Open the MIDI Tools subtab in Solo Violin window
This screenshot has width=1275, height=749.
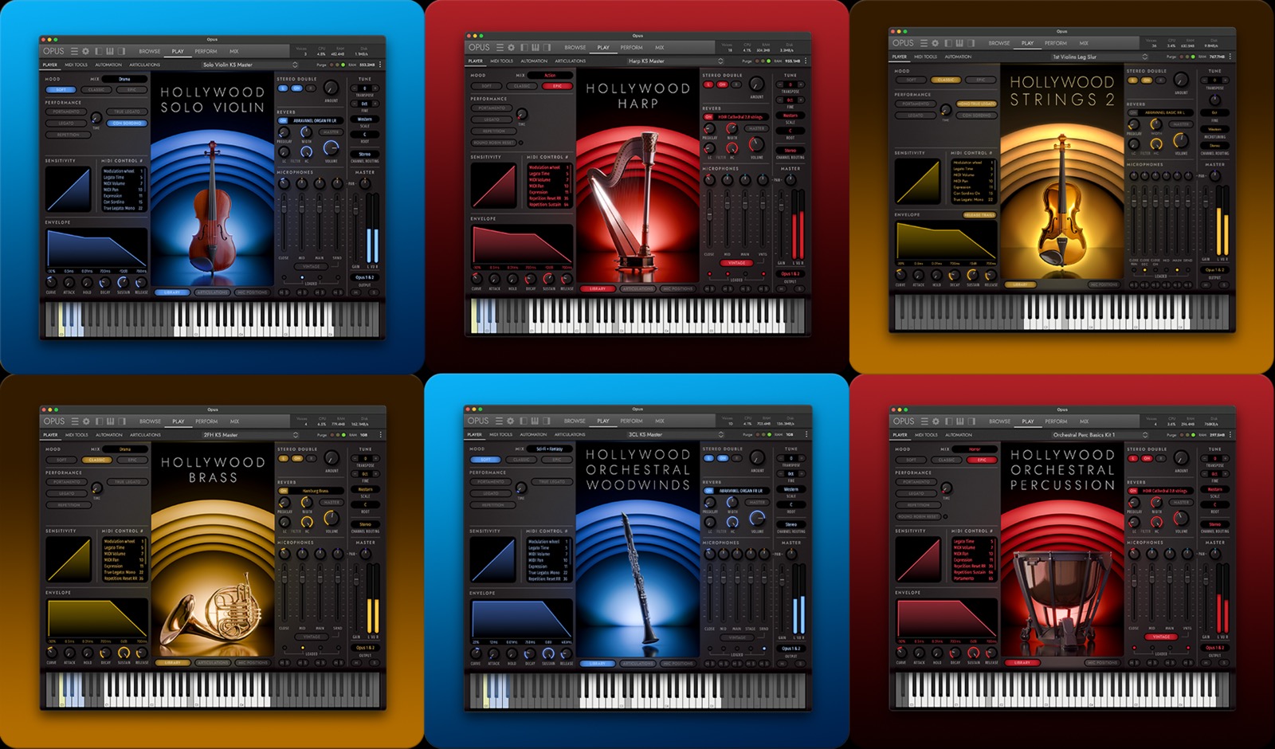76,65
